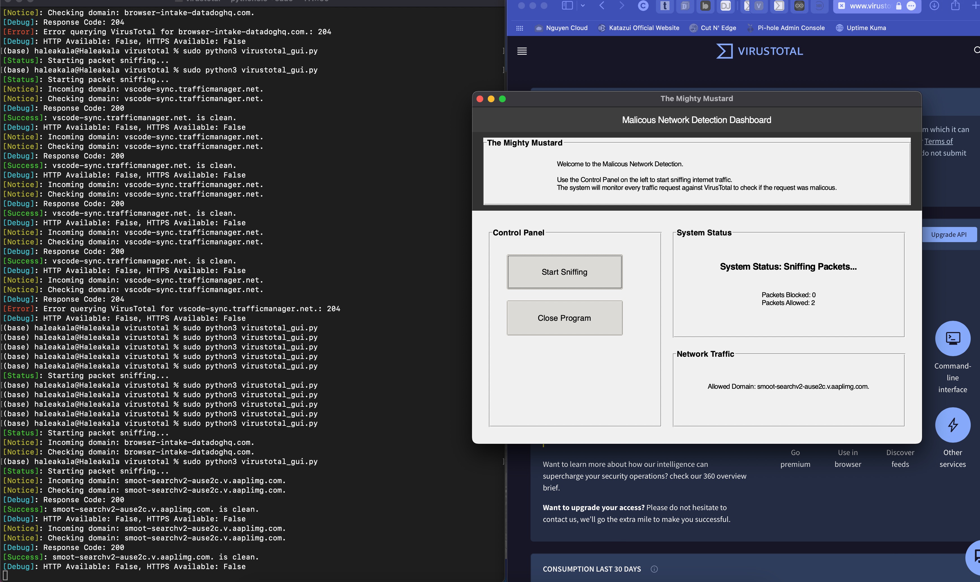Open the pinned 'DJ' tab
This screenshot has width=980, height=582.
(725, 6)
